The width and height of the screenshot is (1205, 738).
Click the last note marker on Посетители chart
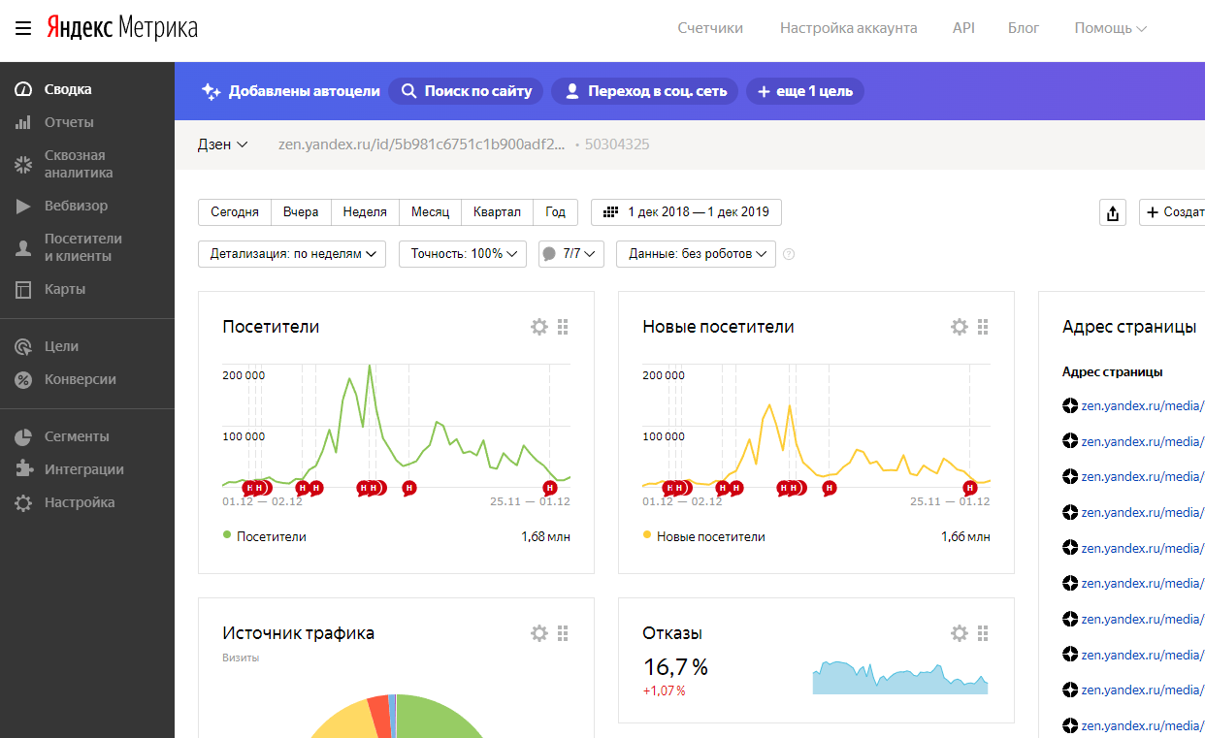pos(550,488)
